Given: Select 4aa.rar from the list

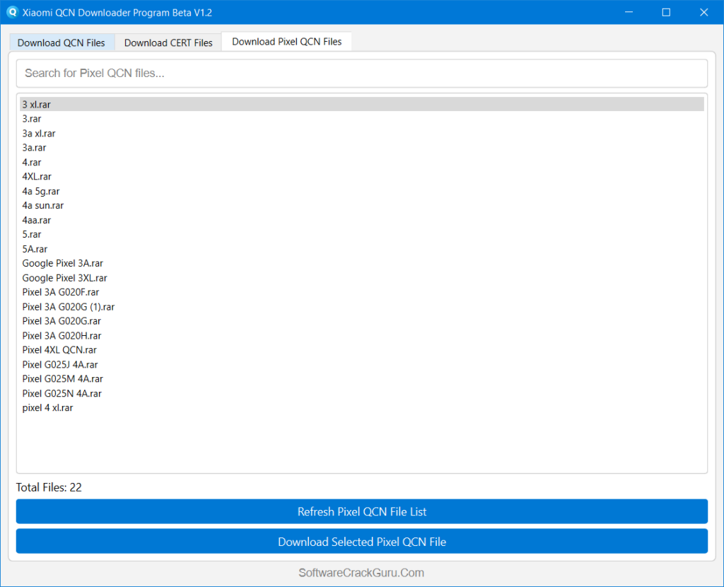Looking at the screenshot, I should coord(362,220).
